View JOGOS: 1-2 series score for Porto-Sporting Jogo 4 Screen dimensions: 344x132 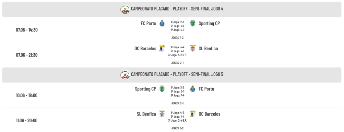tap(177, 38)
